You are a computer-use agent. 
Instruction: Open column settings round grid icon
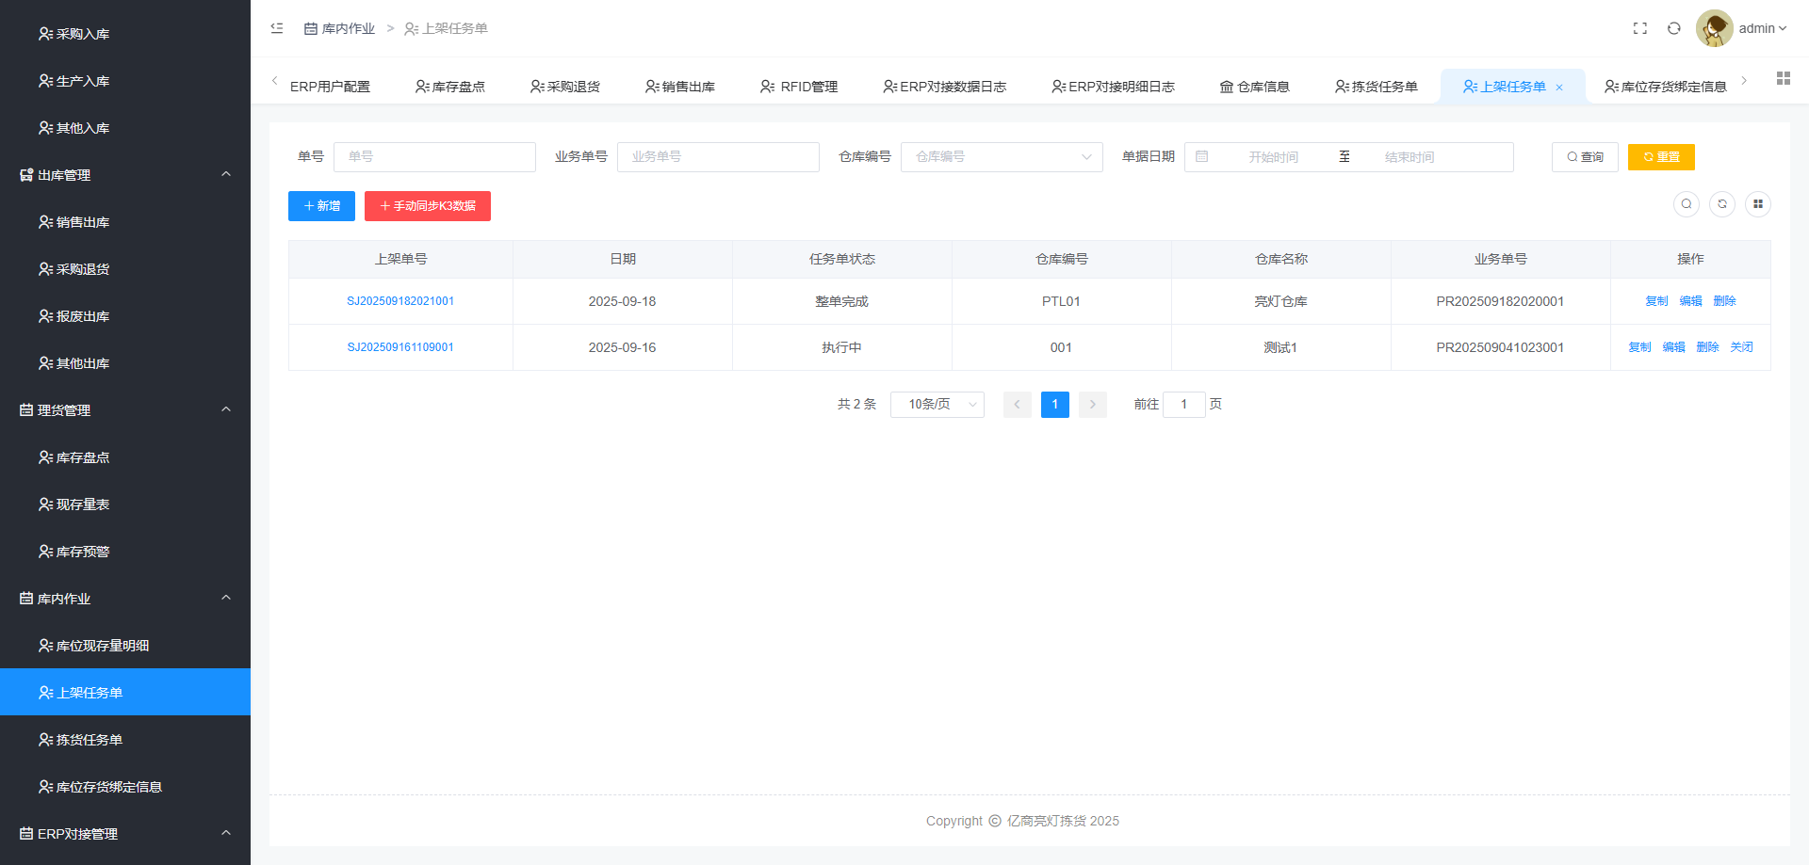(1757, 204)
